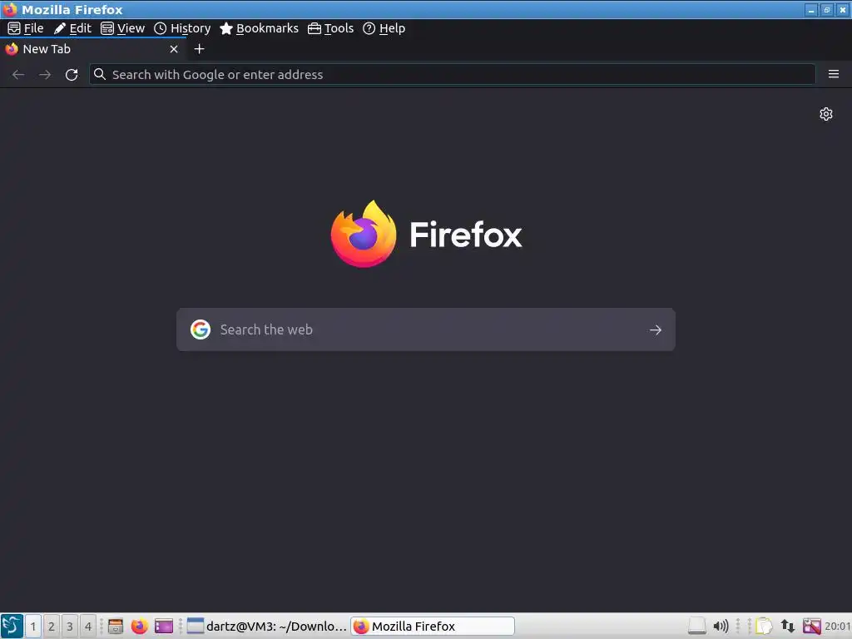852x639 pixels.
Task: Focus the address bar search field
Action: click(x=452, y=74)
